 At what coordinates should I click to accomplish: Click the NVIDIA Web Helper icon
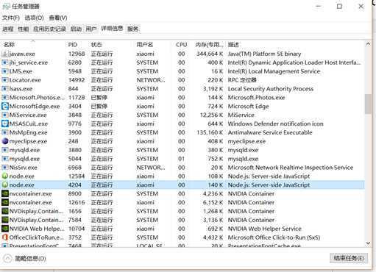tap(4, 229)
